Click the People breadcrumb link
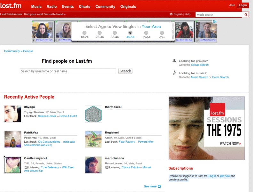Screen dimensions: 256x192 pos(28,51)
